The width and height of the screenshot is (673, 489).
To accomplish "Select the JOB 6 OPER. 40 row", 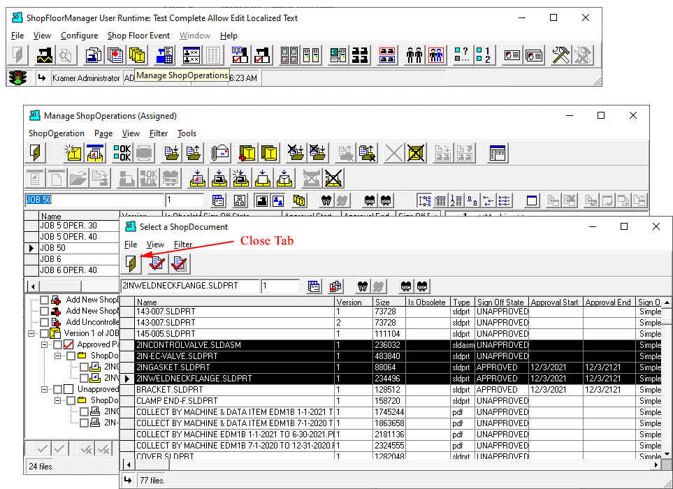I will click(x=72, y=270).
